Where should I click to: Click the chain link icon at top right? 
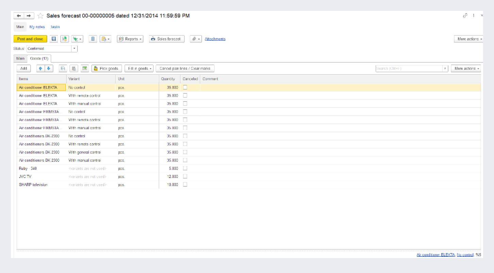pos(465,16)
